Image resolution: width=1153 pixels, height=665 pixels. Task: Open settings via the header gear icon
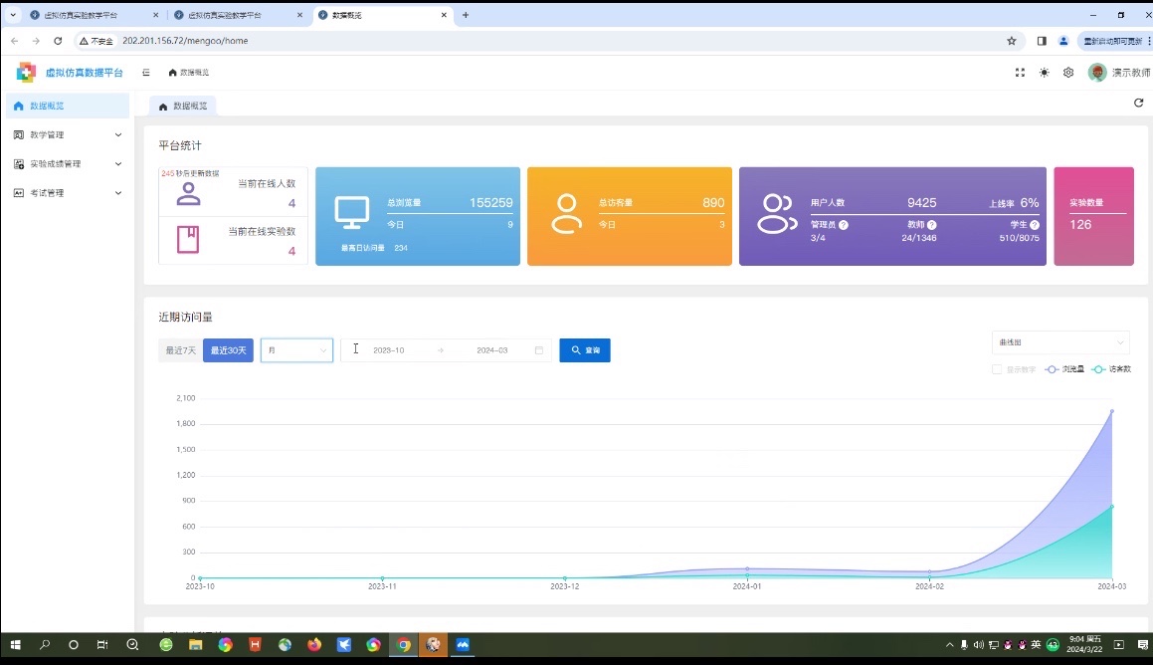(x=1068, y=73)
